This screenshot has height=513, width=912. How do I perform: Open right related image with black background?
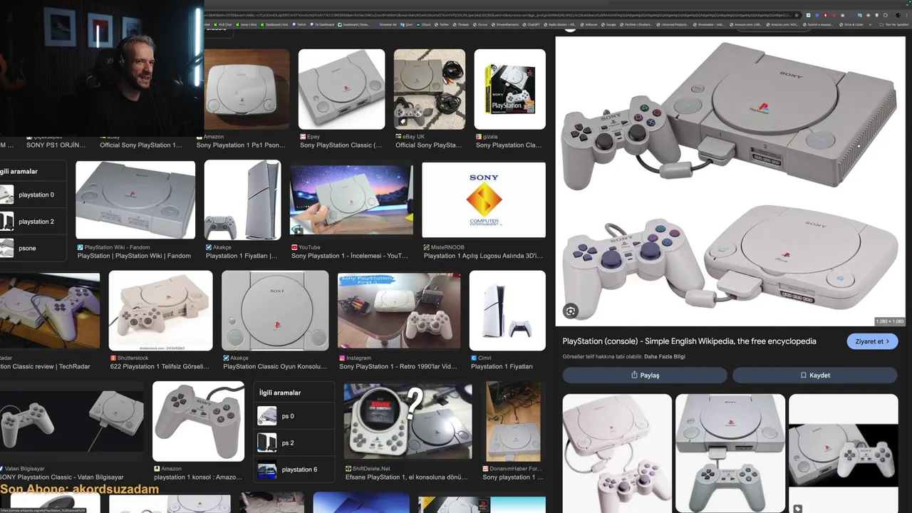(844, 453)
